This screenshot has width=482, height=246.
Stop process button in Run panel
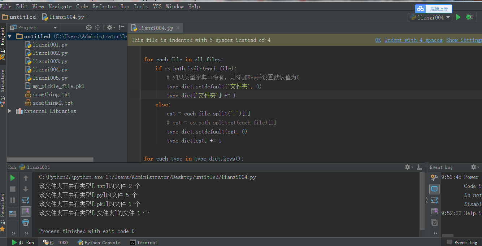click(x=13, y=189)
